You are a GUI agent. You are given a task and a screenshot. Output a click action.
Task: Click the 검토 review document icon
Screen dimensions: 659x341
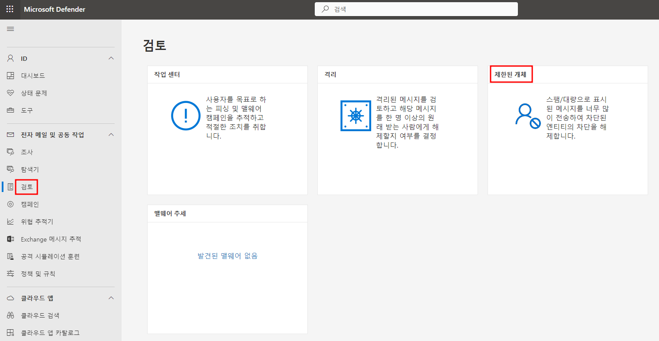[10, 187]
